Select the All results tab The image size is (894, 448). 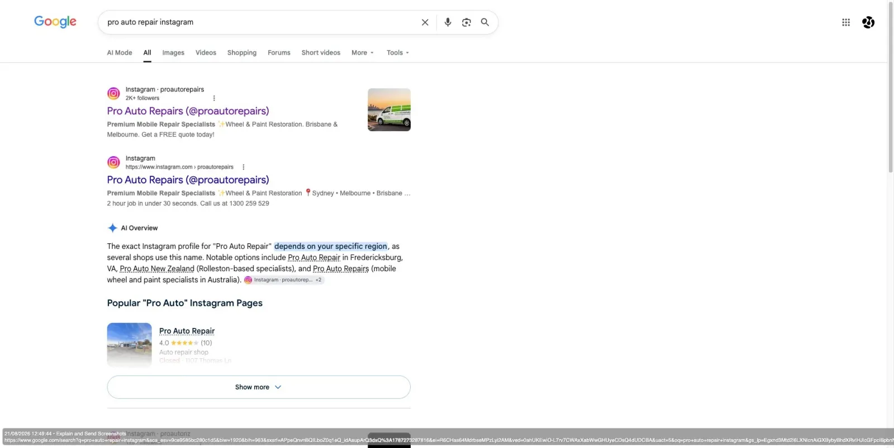click(147, 52)
